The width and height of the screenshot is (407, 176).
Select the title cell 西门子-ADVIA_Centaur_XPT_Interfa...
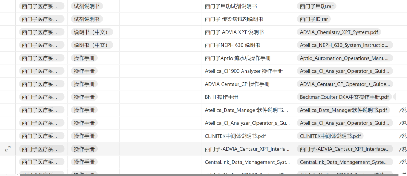pos(247,149)
